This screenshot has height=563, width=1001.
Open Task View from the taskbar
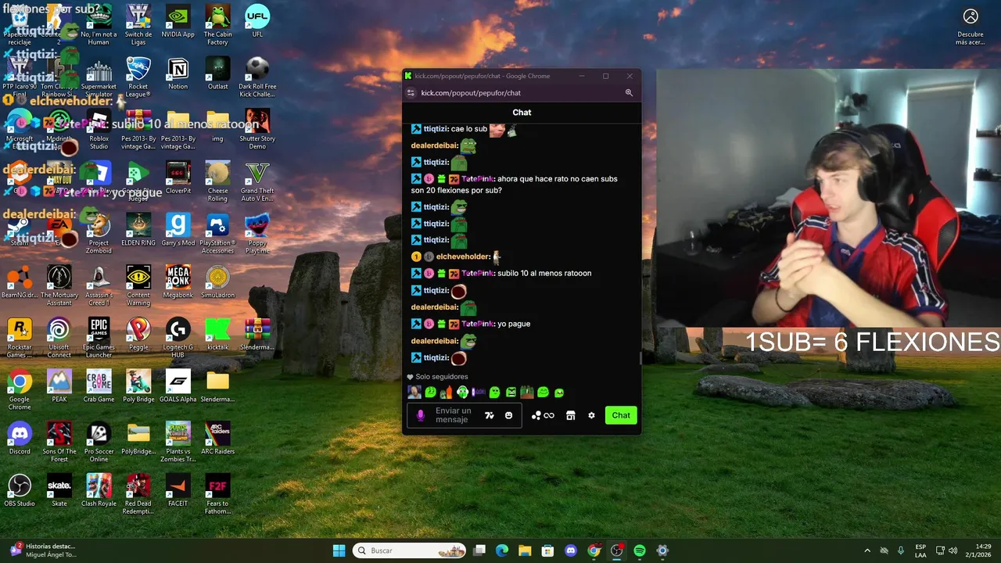tap(479, 550)
